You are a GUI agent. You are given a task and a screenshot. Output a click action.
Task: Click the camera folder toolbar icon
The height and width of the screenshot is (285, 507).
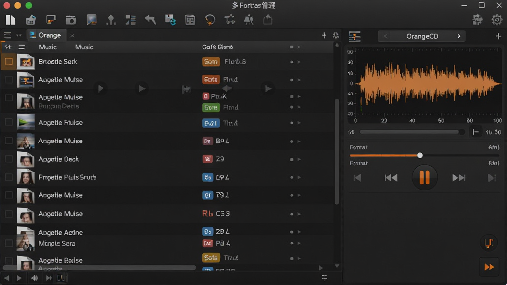click(x=71, y=20)
